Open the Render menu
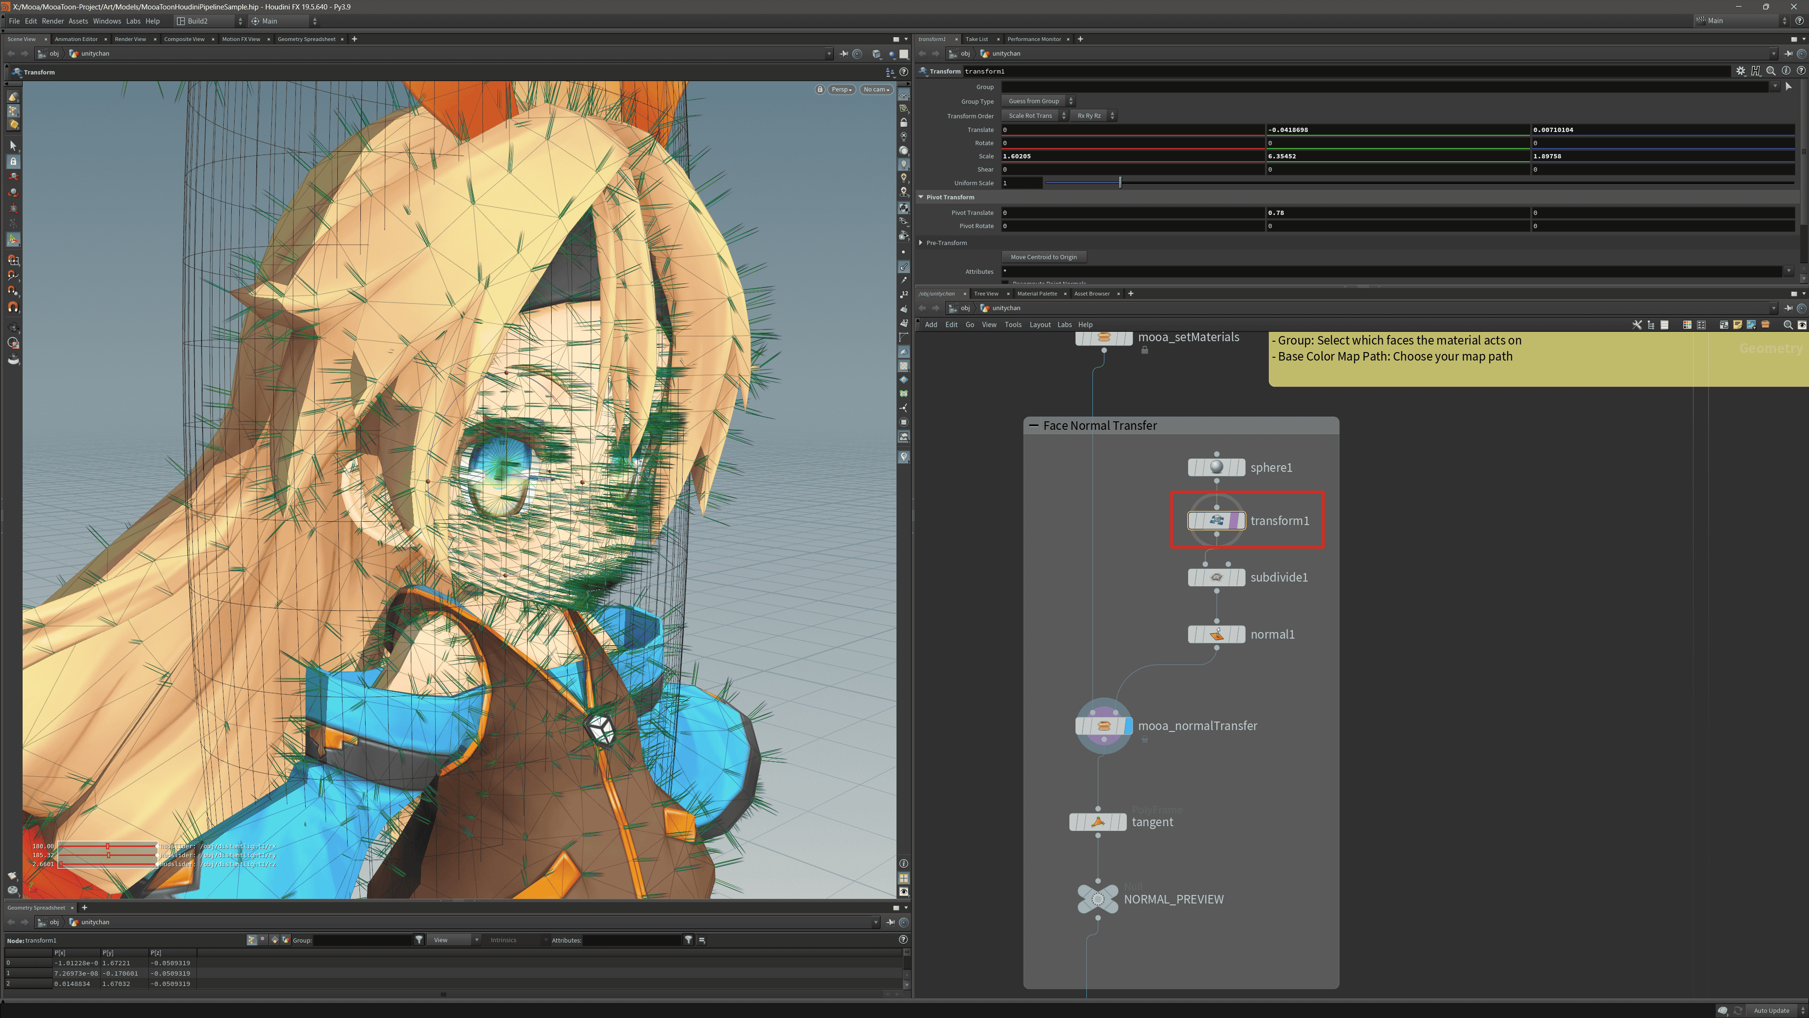1809x1018 pixels. click(x=53, y=21)
